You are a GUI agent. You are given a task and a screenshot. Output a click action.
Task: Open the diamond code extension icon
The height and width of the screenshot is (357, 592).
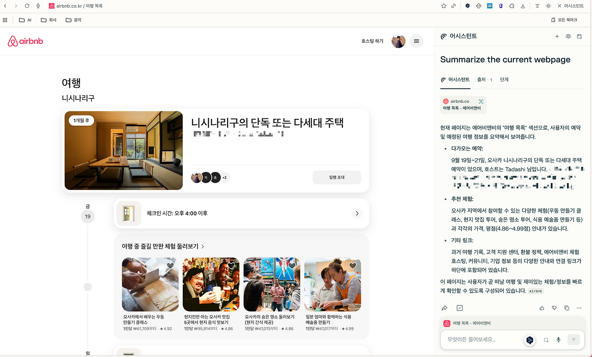point(479,6)
